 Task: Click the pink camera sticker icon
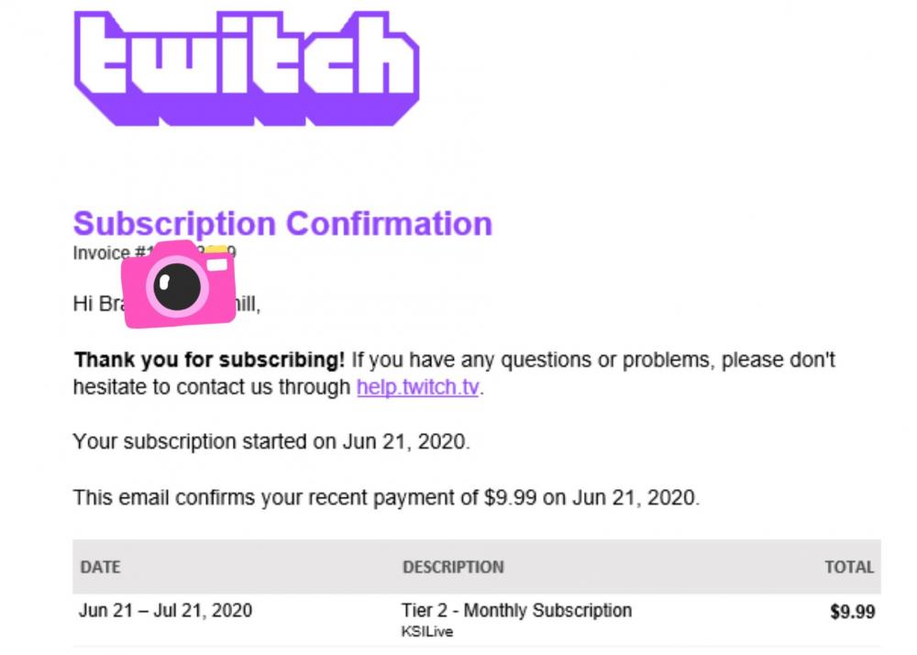(x=179, y=284)
